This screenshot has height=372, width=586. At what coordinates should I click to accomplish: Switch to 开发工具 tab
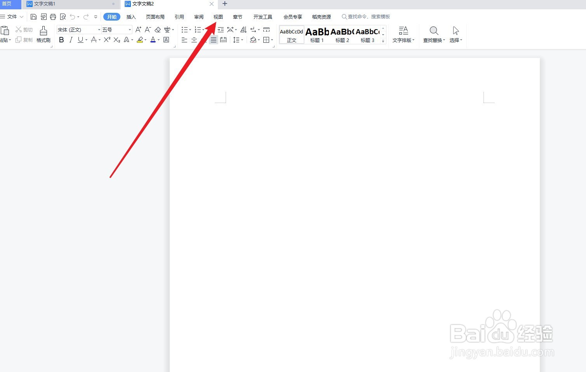(x=263, y=17)
